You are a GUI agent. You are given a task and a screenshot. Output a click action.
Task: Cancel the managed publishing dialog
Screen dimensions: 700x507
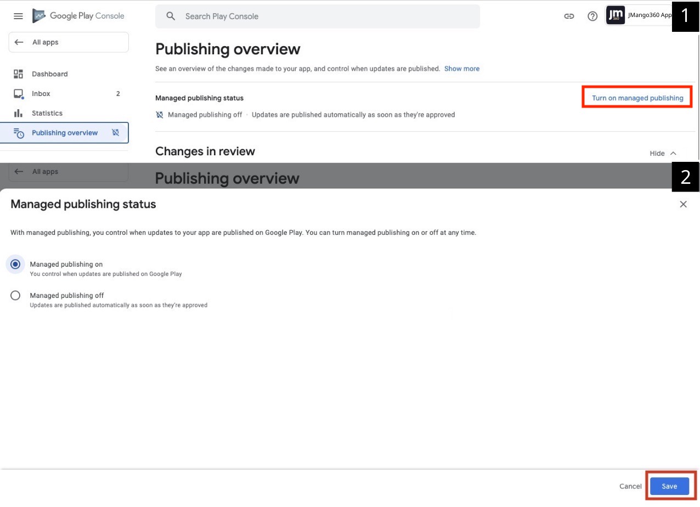coord(630,486)
